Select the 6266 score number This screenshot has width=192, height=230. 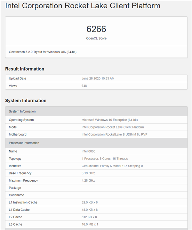[x=96, y=29]
